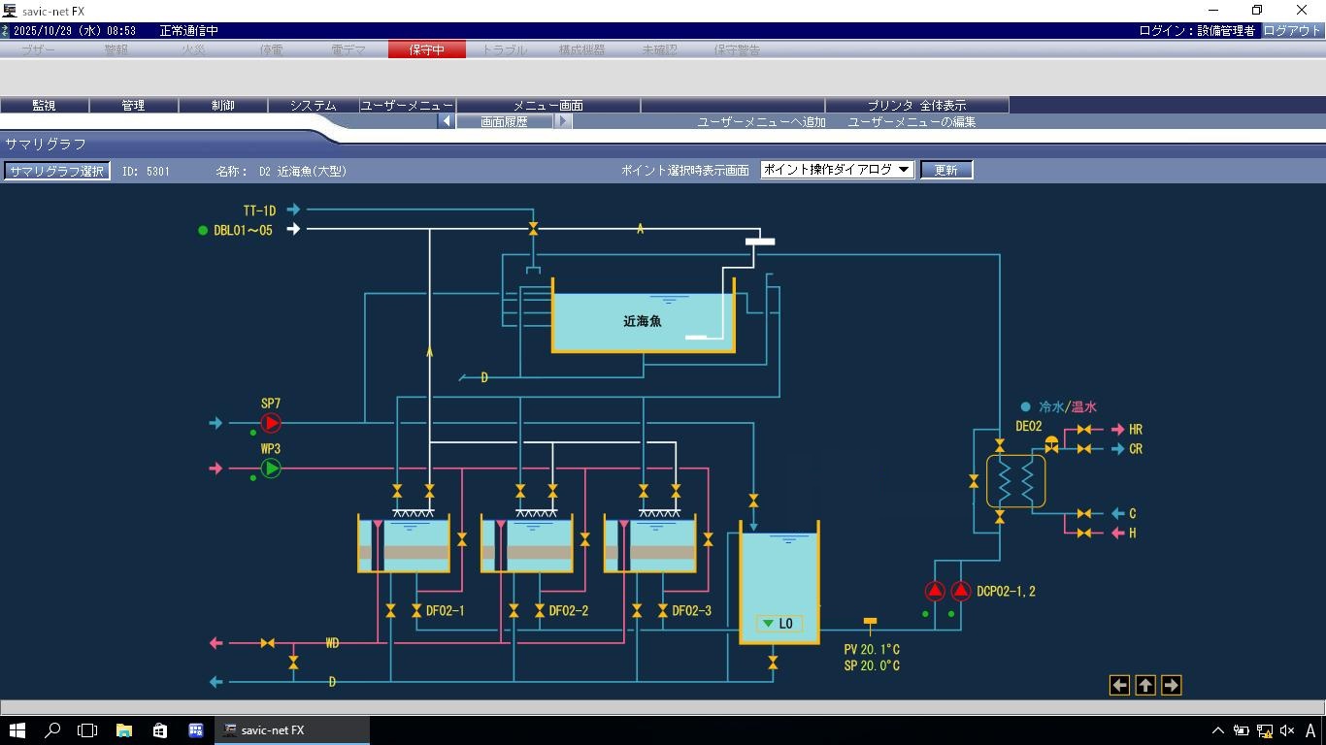
Task: Click the サマリグラフ選択 button
Action: coord(56,171)
